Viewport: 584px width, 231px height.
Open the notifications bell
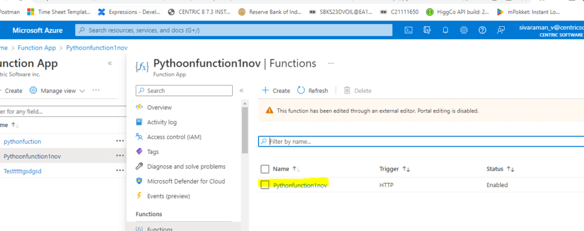tap(445, 30)
